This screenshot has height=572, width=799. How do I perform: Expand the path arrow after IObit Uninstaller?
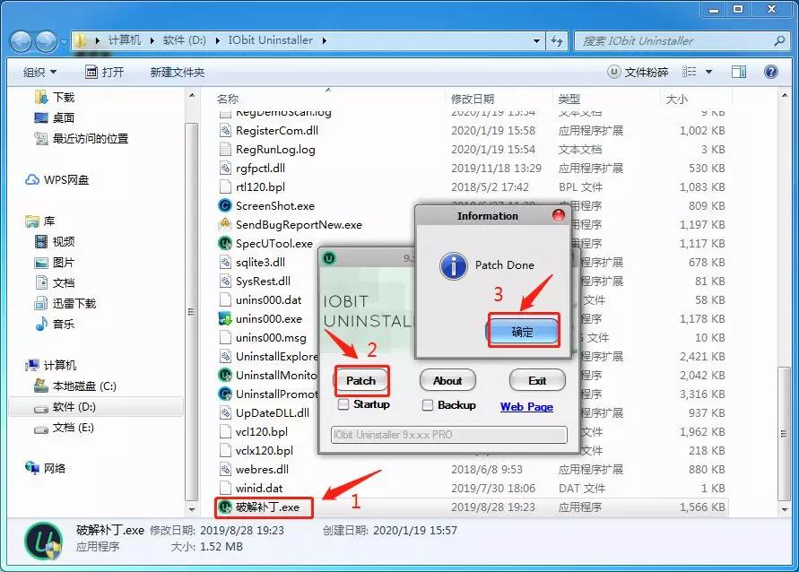[x=324, y=40]
